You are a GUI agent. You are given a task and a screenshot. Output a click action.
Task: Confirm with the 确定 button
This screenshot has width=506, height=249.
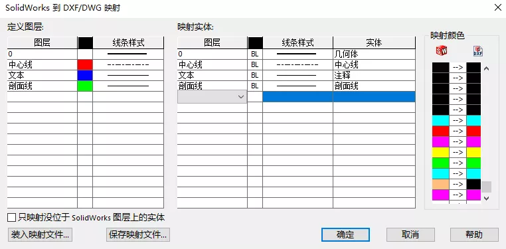(x=345, y=234)
